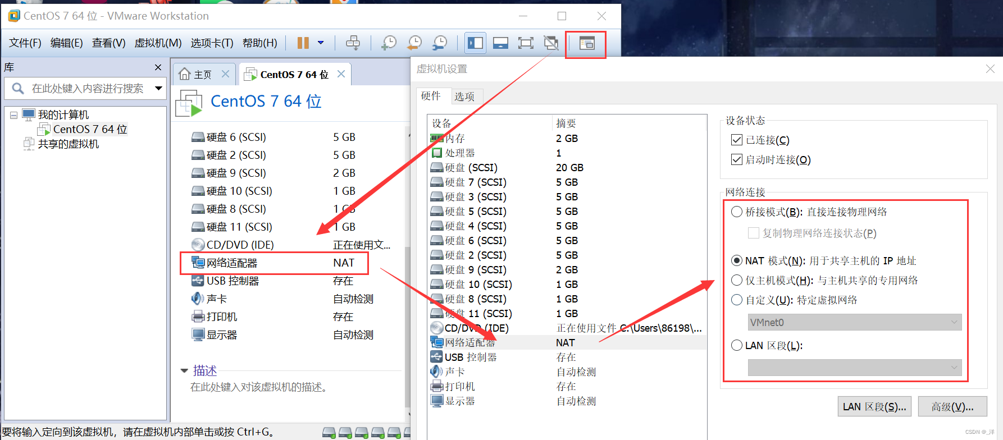Toggle the library sidebar view icon
This screenshot has height=440, width=1003.
coord(476,43)
